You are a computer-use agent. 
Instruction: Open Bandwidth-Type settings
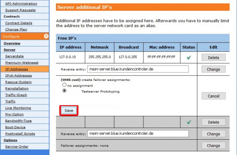pos(18,121)
